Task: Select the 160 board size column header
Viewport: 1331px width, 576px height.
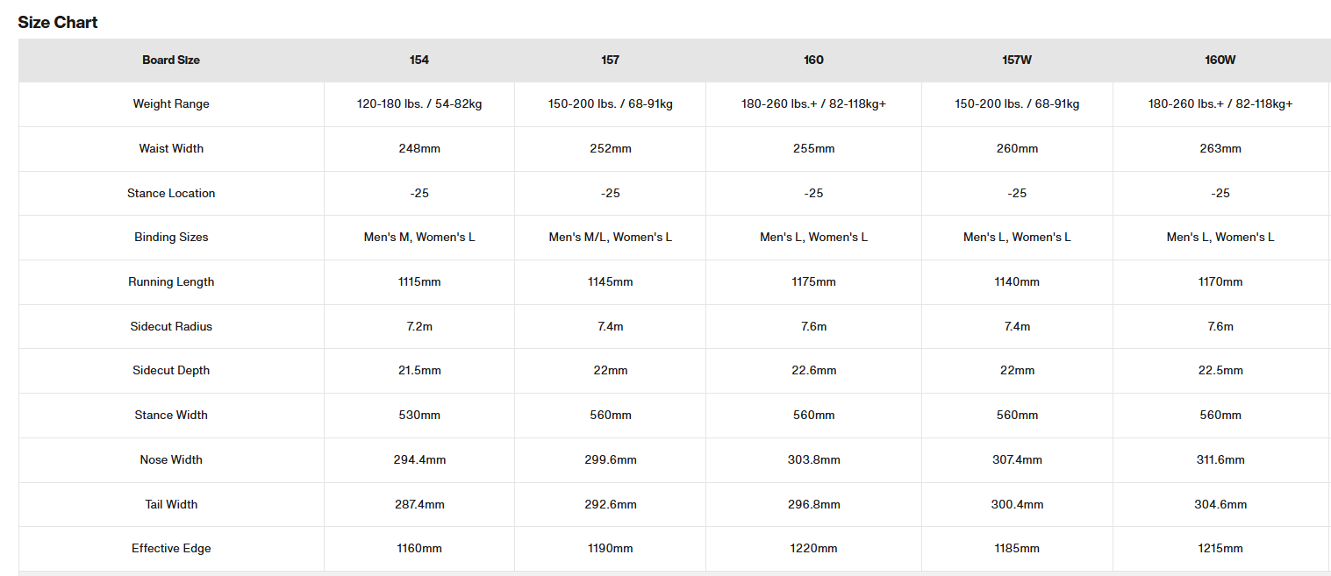Action: (813, 60)
